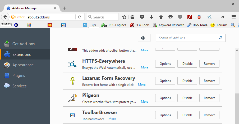Switch to the Appearance category
This screenshot has height=124, width=239.
[x=25, y=65]
